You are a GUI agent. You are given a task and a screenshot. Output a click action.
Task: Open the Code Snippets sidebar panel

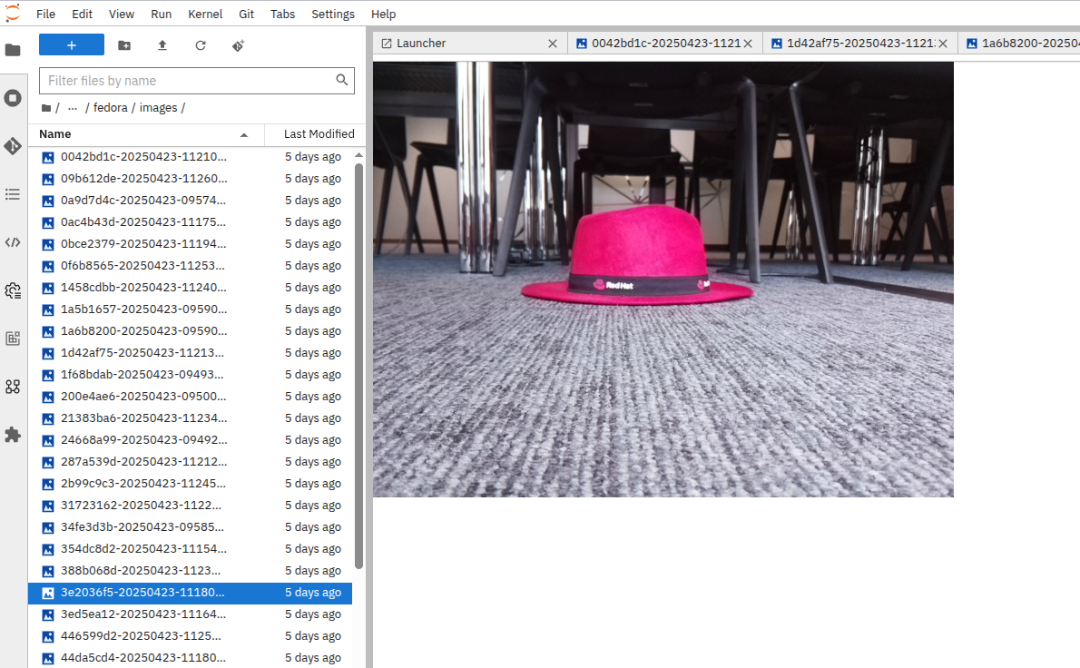click(13, 242)
